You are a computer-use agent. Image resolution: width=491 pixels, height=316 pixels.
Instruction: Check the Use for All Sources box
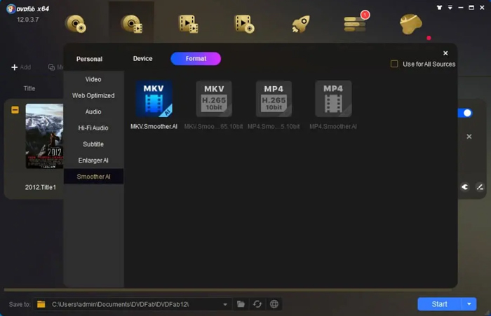pos(394,64)
